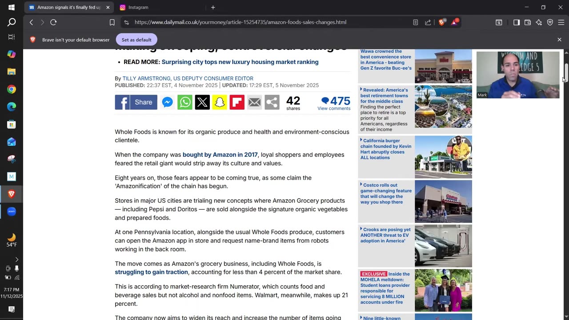View the 475 comments

click(x=334, y=103)
